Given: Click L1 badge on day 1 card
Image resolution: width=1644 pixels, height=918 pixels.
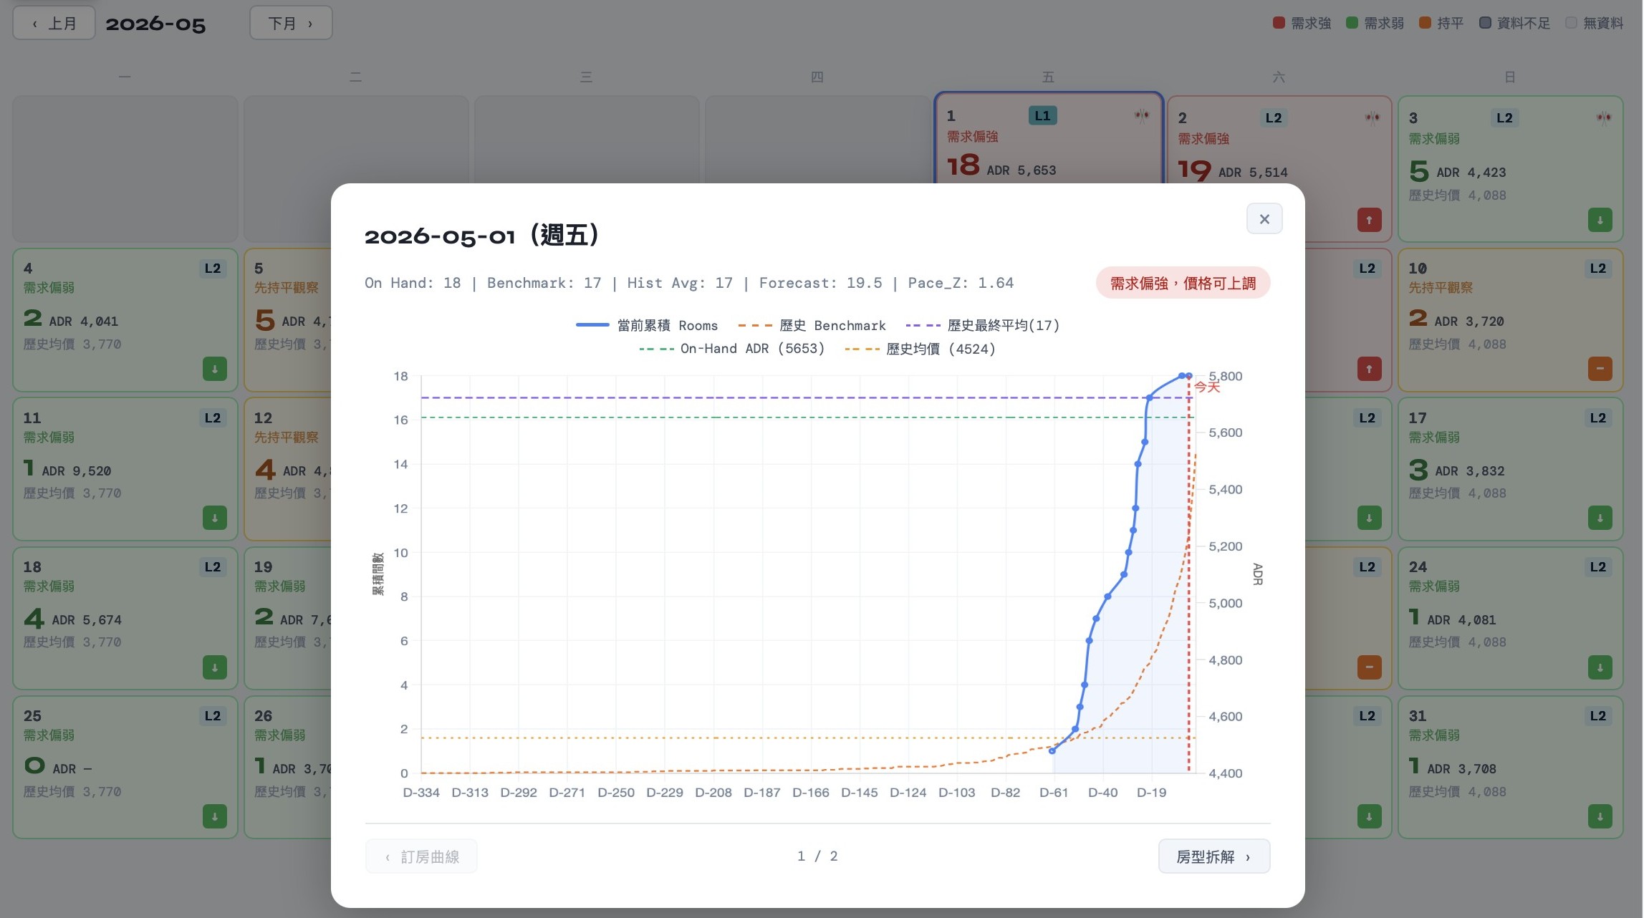Looking at the screenshot, I should [x=1042, y=115].
